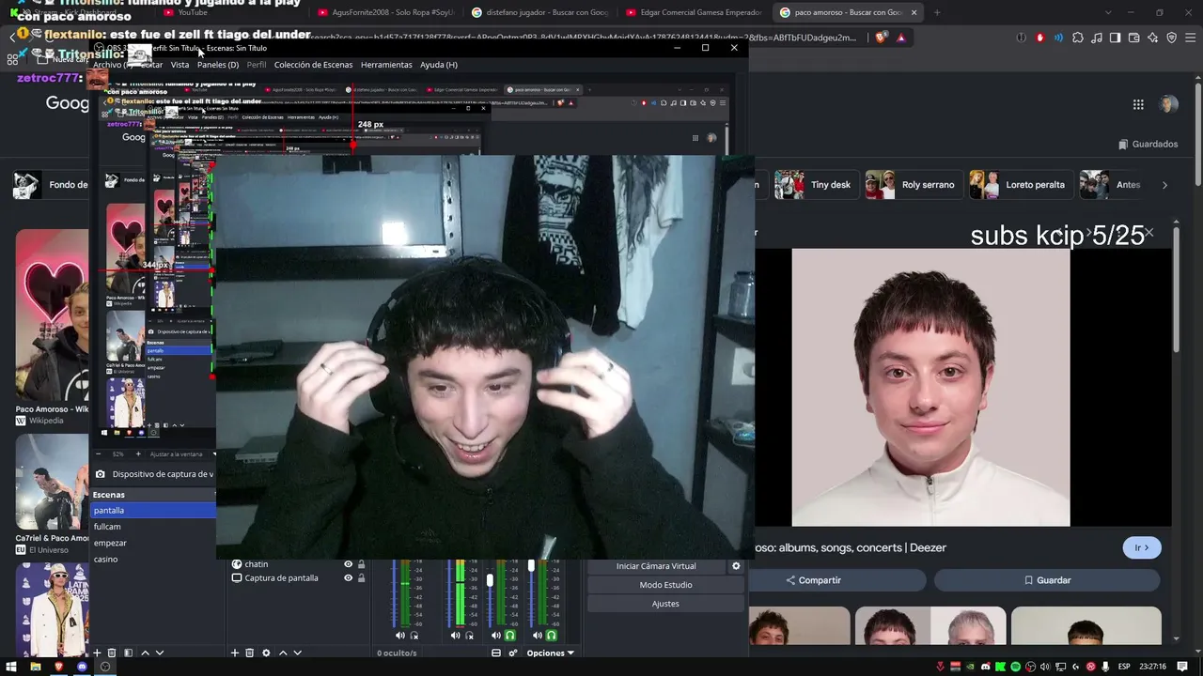Open advanced audio properties gears icon
This screenshot has width=1203, height=676.
(x=513, y=653)
